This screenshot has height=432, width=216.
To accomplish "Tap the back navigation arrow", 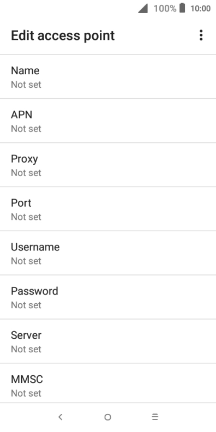I will [x=61, y=417].
